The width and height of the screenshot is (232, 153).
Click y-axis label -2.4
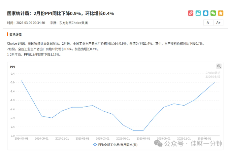point(12,109)
